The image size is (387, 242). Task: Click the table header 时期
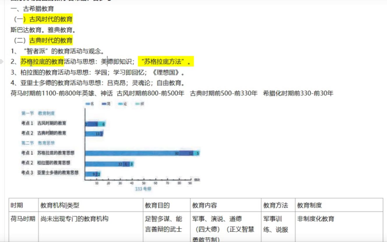(17, 206)
